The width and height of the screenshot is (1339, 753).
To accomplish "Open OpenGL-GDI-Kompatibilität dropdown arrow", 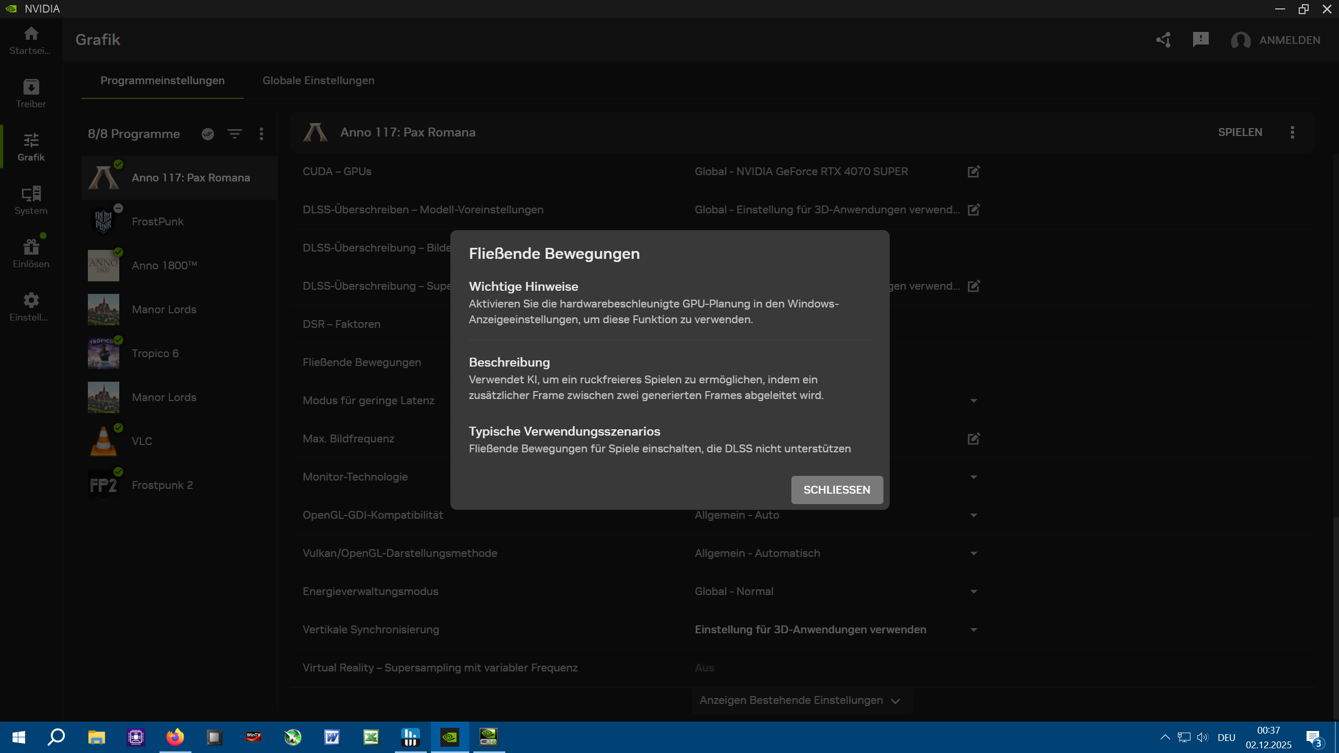I will [x=973, y=515].
